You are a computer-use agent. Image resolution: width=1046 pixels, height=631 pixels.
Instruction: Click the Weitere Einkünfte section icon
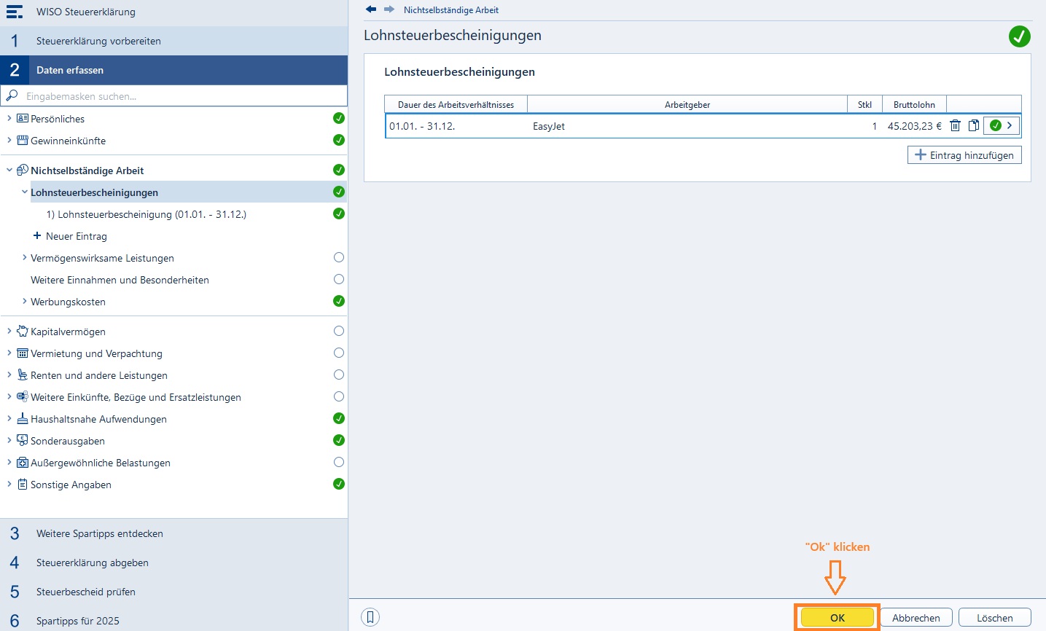(x=23, y=396)
